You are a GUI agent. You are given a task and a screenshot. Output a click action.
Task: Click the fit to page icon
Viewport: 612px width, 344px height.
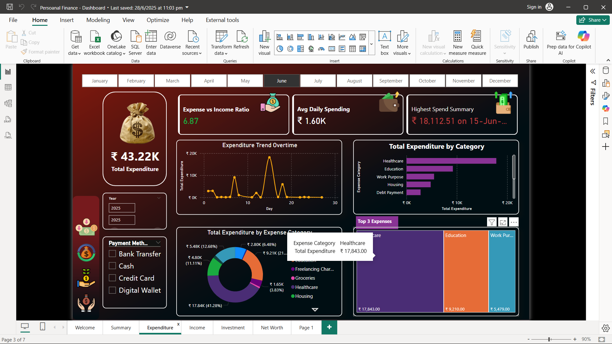601,340
